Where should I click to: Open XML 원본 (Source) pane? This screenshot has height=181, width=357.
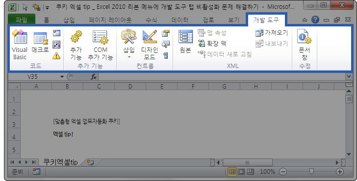[185, 42]
